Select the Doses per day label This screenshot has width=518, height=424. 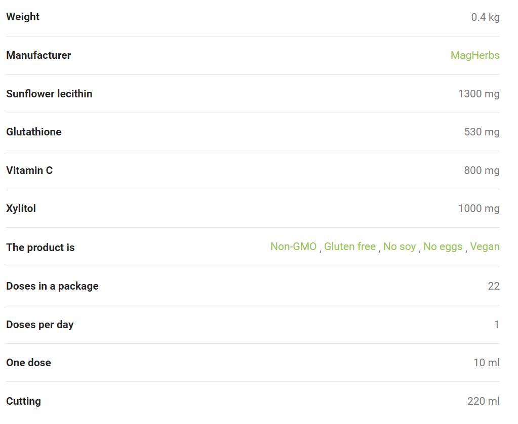point(39,325)
